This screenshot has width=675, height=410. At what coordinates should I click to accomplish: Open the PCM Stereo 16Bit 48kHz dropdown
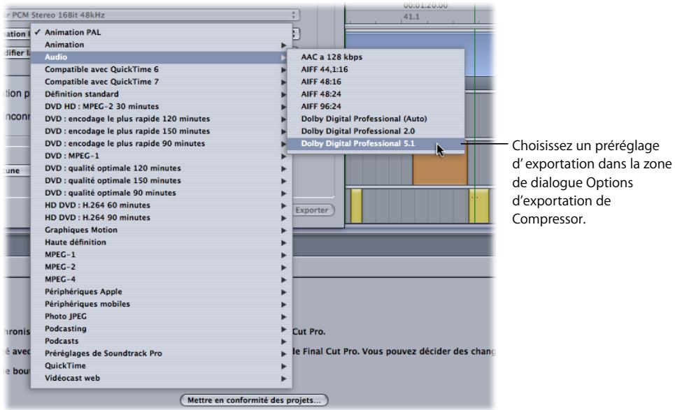pos(152,15)
